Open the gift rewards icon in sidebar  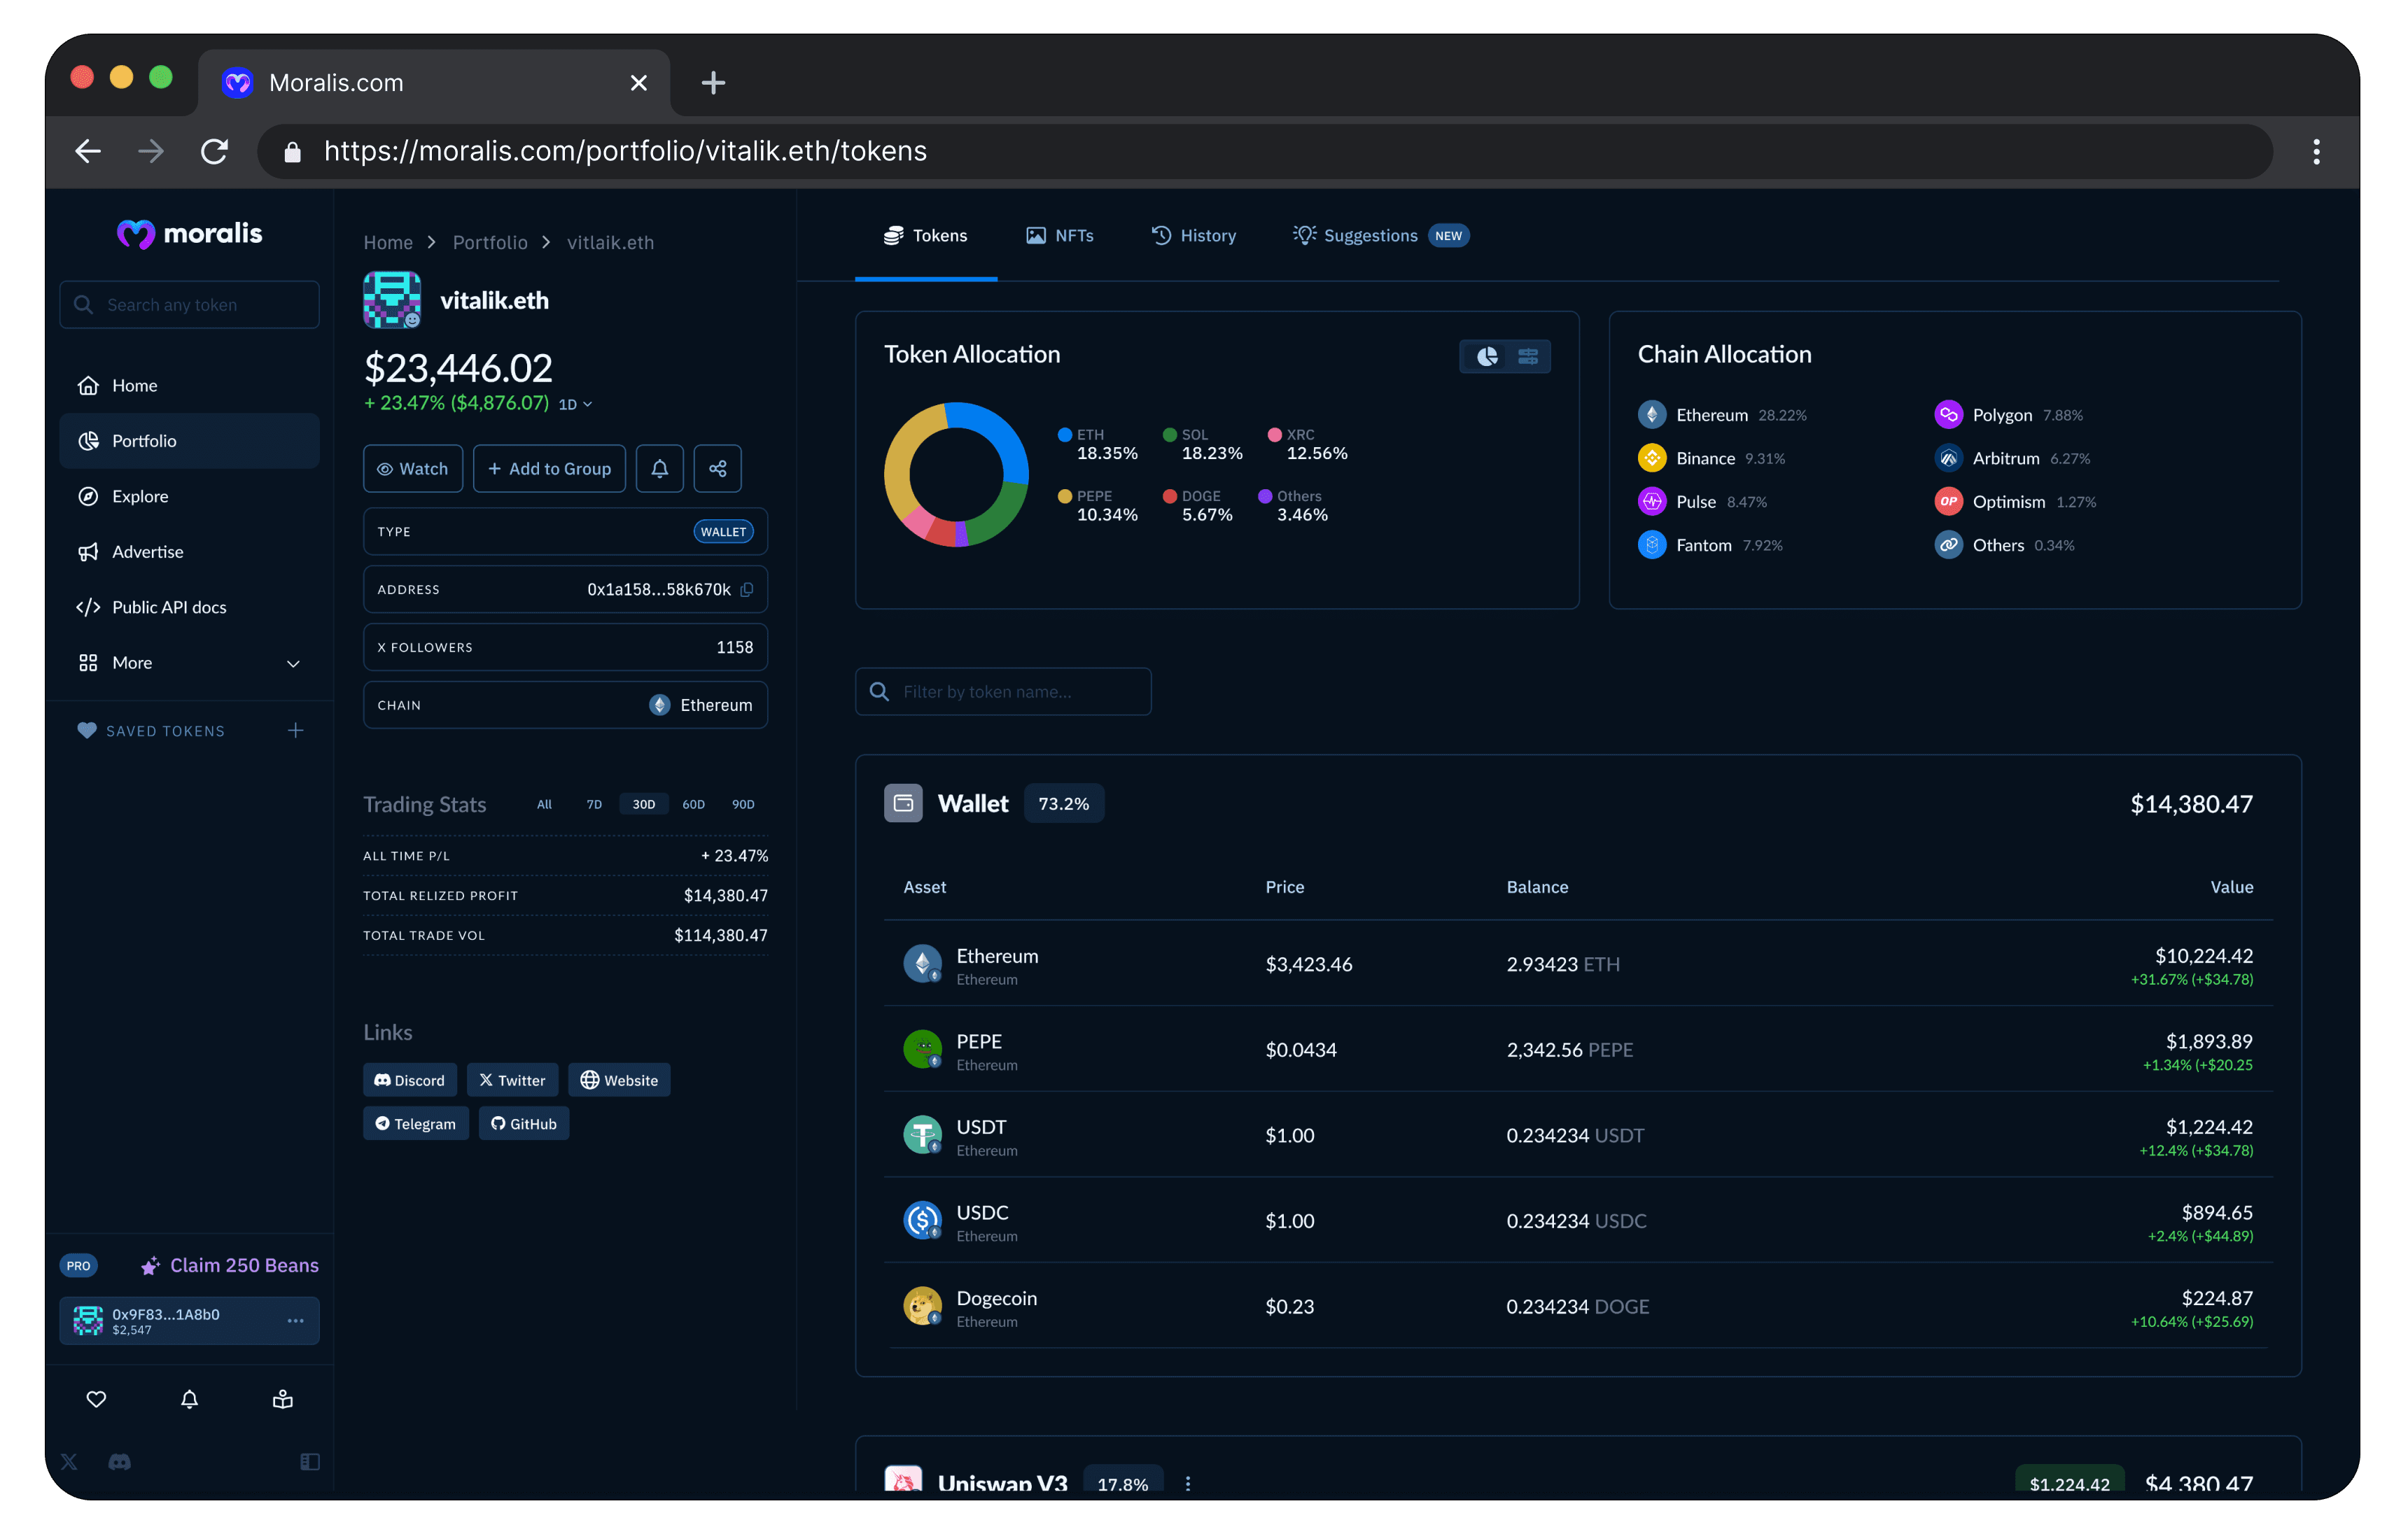[x=283, y=1399]
